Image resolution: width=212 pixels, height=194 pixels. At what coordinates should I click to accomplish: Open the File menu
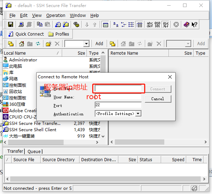(x=12, y=16)
